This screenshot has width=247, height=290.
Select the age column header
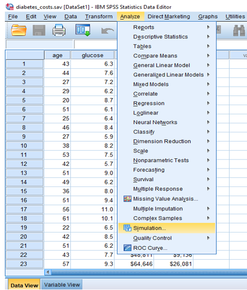(x=57, y=55)
